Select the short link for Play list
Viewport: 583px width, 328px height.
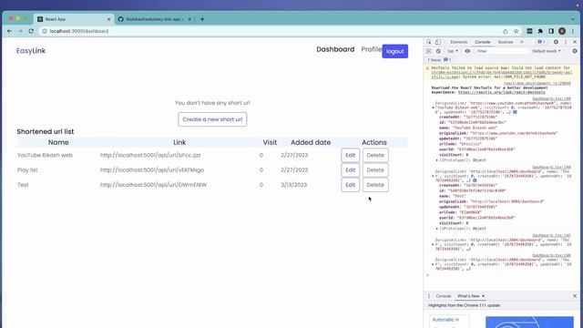pyautogui.click(x=152, y=170)
